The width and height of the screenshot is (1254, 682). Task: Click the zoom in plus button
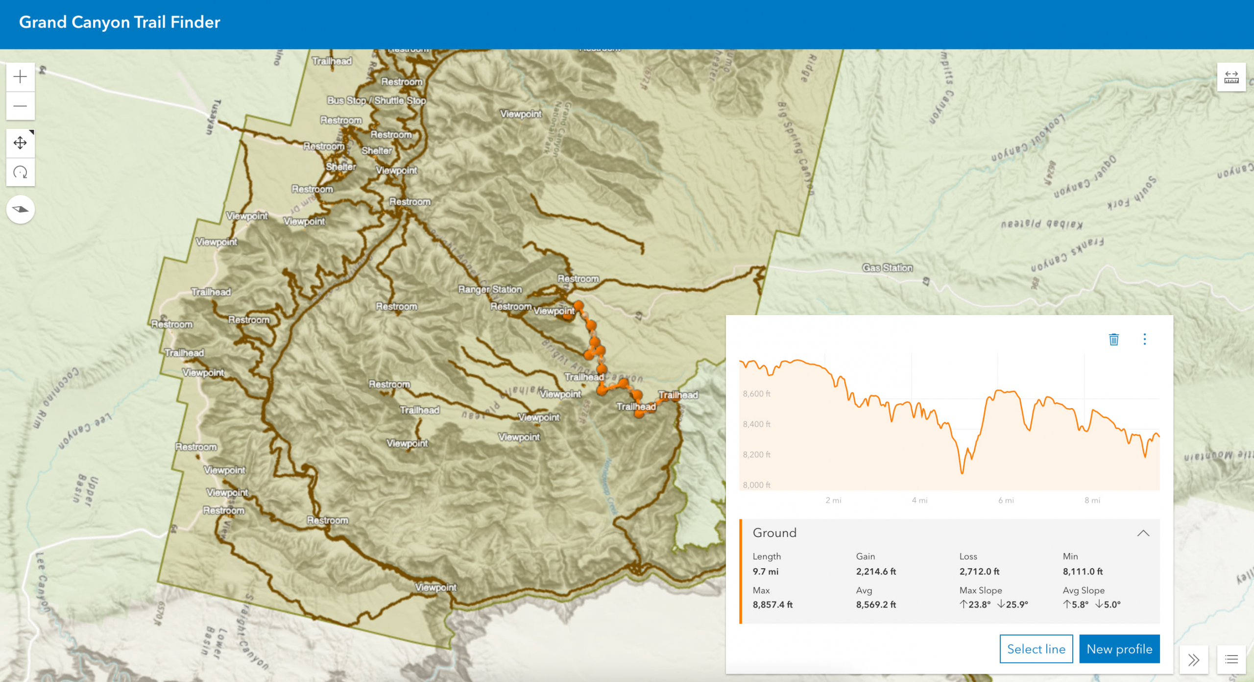pos(20,77)
